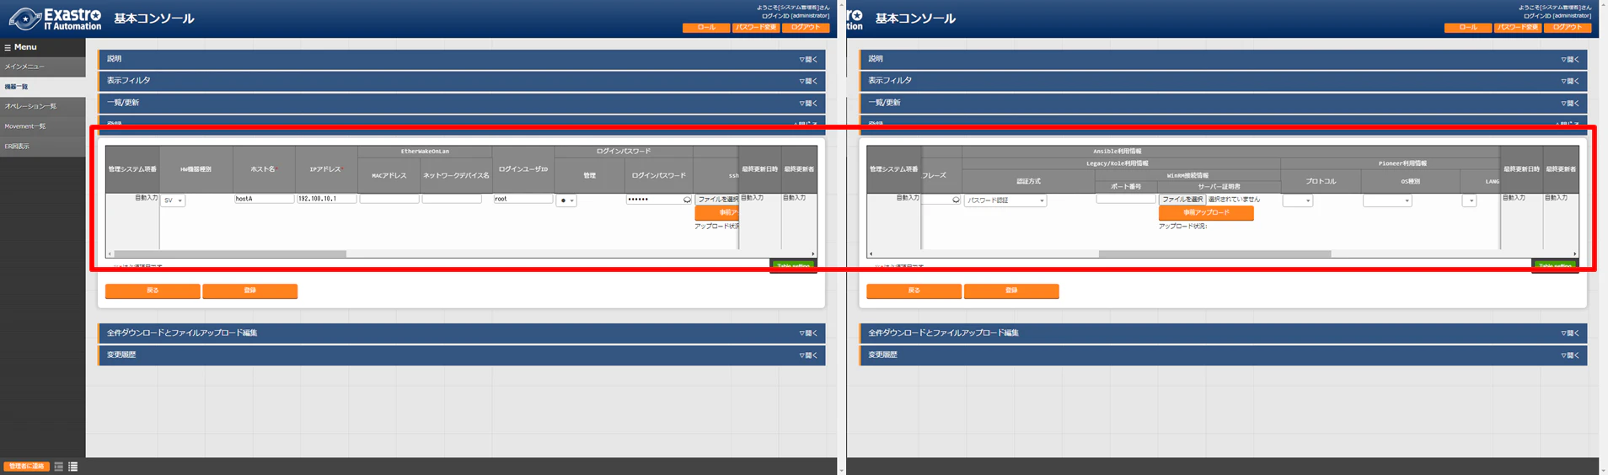Expand 説明 section in right window
This screenshot has height=475, width=1608.
pyautogui.click(x=1224, y=59)
